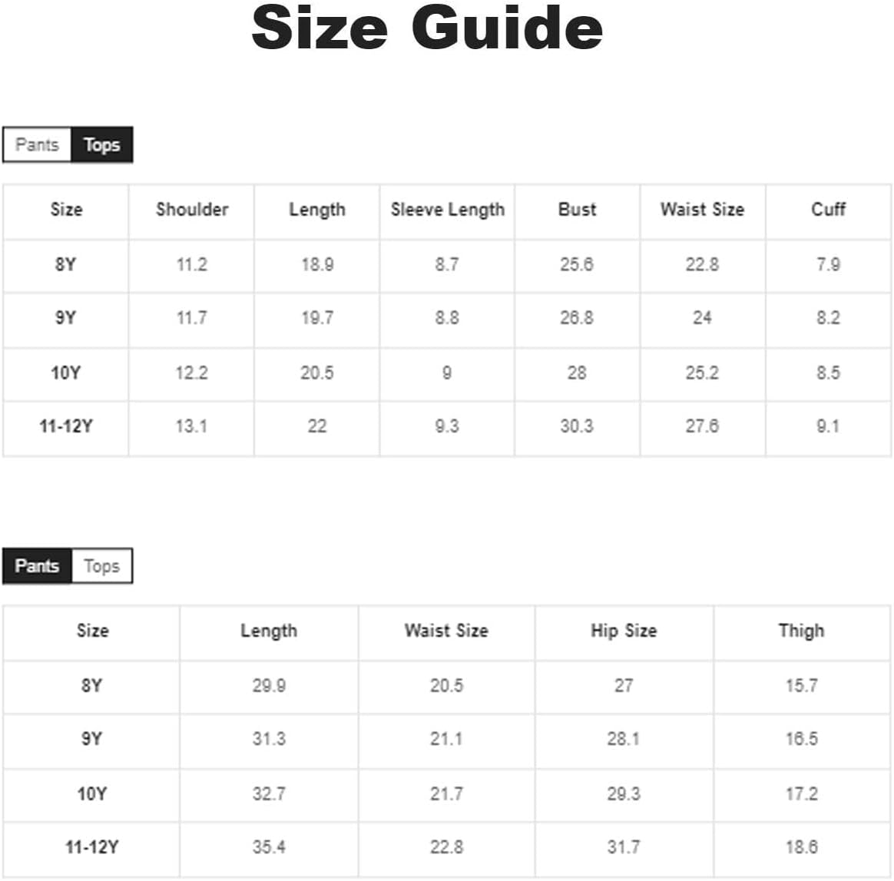Click the Sleeve Length column header
The width and height of the screenshot is (894, 881).
click(447, 210)
